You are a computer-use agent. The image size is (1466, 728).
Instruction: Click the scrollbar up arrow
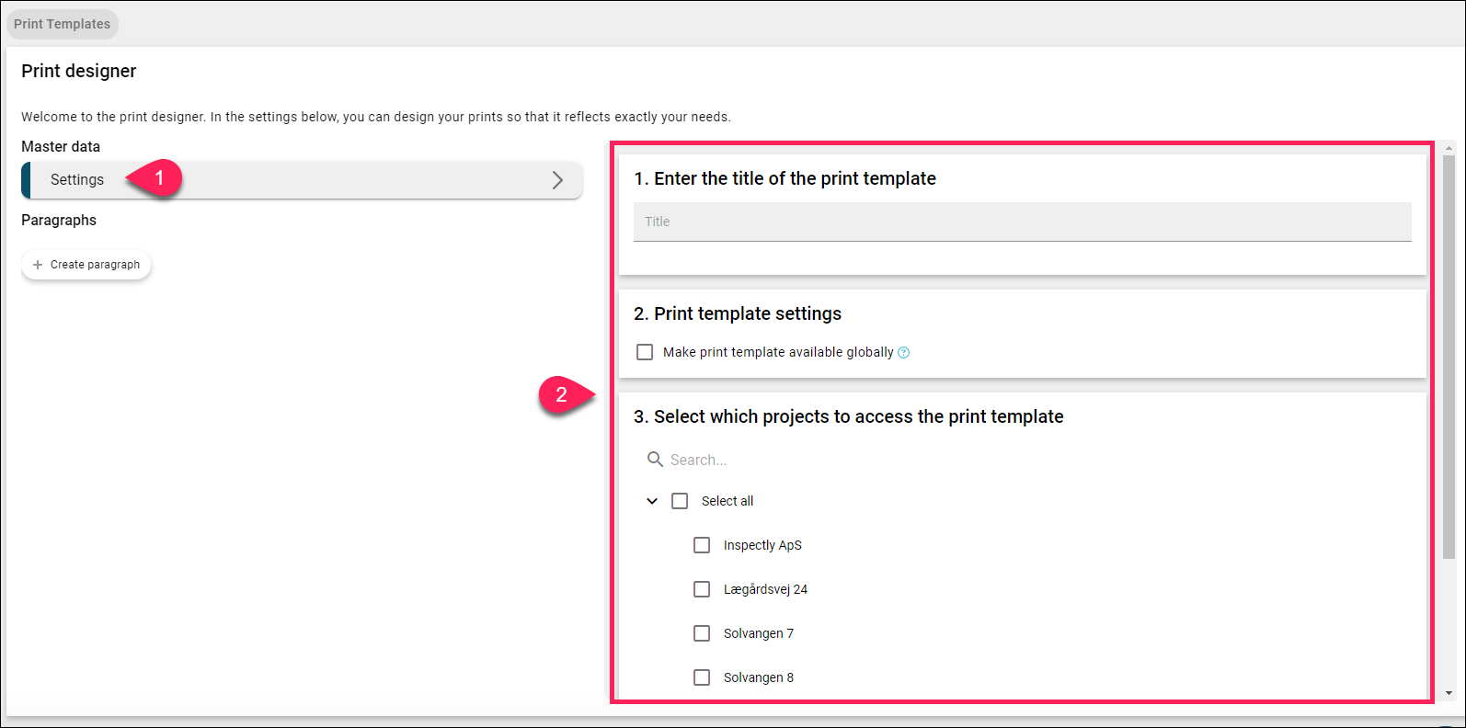pos(1449,147)
